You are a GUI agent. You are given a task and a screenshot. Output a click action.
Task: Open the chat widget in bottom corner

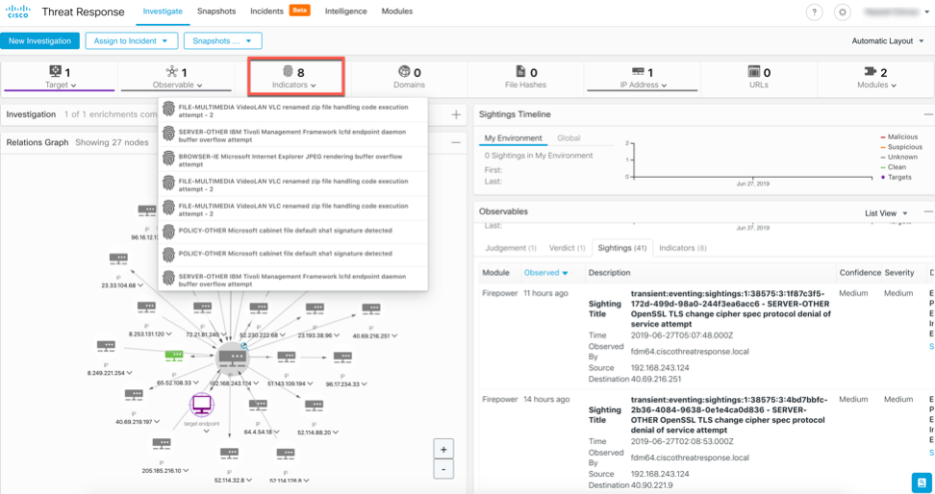tap(920, 482)
